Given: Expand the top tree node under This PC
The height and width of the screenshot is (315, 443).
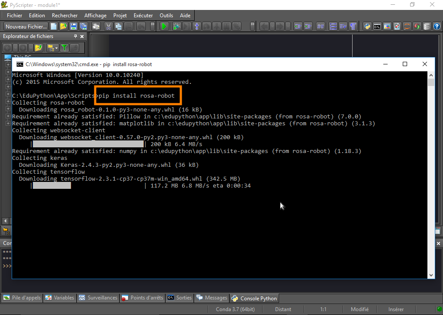Looking at the screenshot, I should (x=8, y=65).
